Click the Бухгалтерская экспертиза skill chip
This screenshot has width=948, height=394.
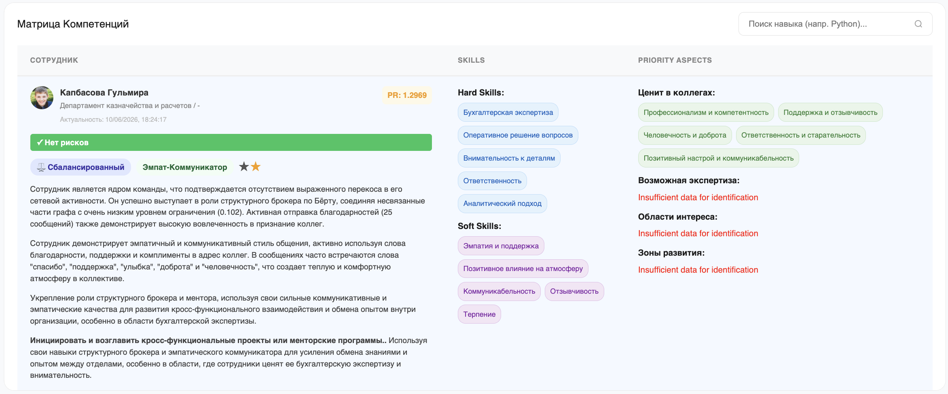pos(508,112)
